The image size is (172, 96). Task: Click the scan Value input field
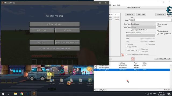pyautogui.click(x=151, y=20)
